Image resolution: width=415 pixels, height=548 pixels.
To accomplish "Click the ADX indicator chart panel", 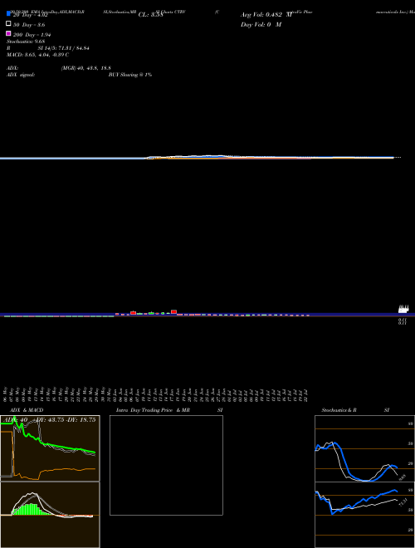I will (50, 448).
